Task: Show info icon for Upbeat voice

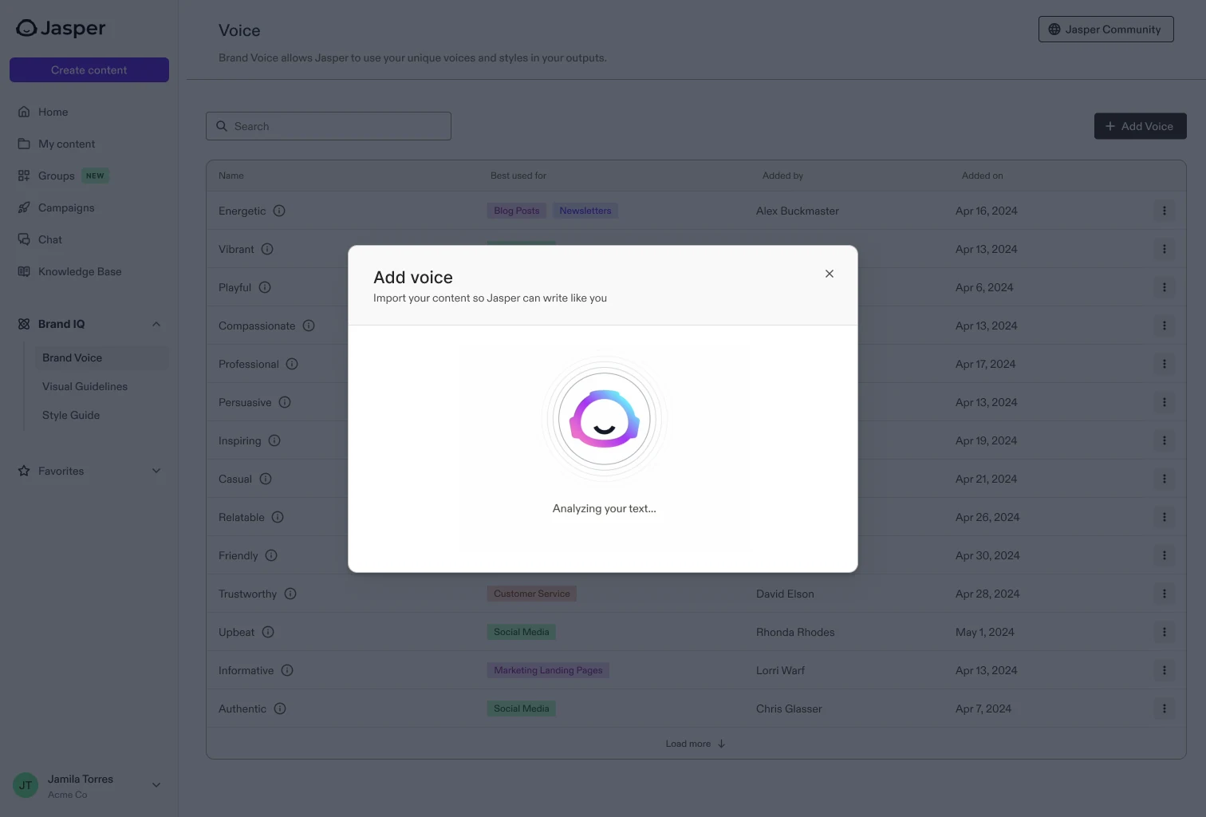Action: click(268, 632)
